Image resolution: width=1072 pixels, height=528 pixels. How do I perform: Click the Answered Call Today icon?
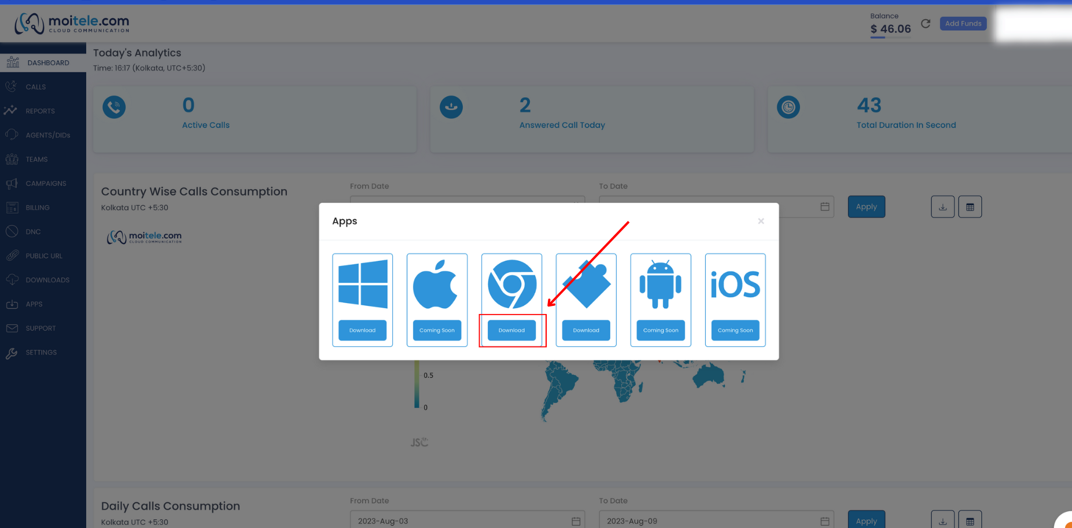coord(451,107)
